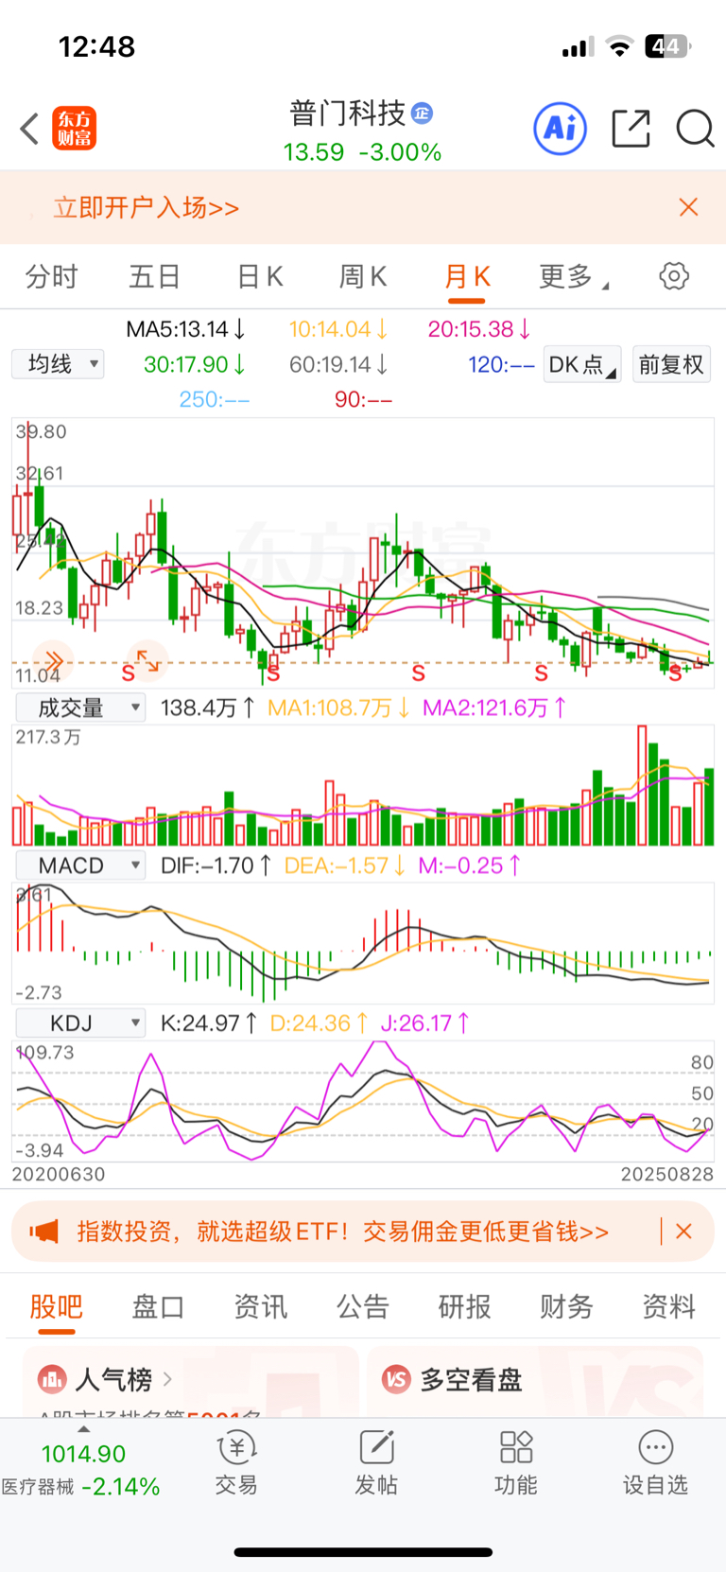Tap the 普门科技 stock title

(x=347, y=114)
